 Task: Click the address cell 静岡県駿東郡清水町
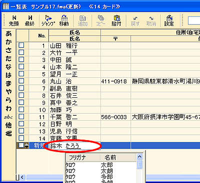pyautogui.click(x=165, y=81)
